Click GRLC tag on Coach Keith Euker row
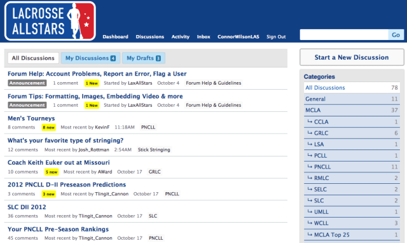 pyautogui.click(x=155, y=172)
